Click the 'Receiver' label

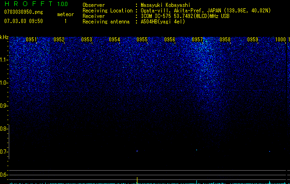[x=94, y=16]
